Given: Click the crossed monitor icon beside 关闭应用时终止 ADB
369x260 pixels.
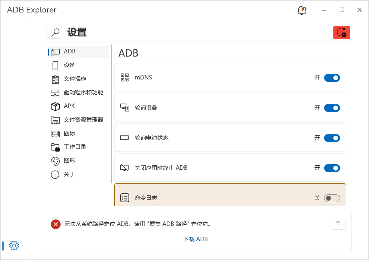Looking at the screenshot, I should [x=124, y=168].
